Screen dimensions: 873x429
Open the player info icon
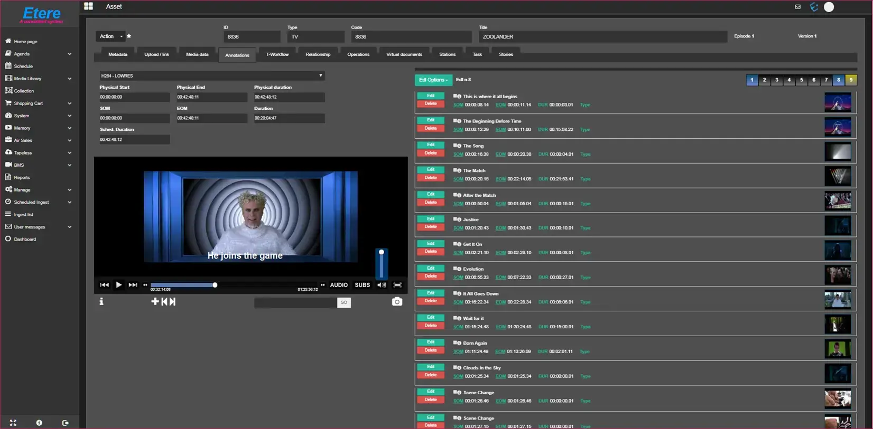(x=101, y=301)
